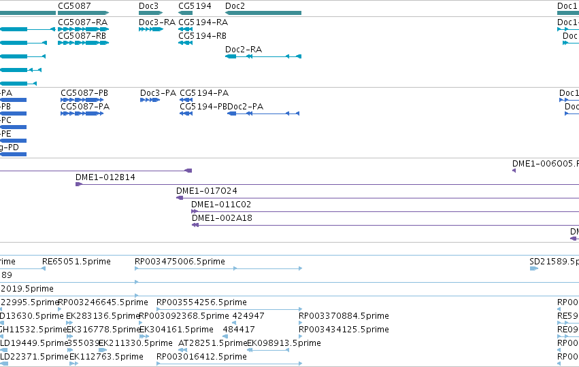Click the CG5194 gene label
Image resolution: width=579 pixels, height=367 pixels.
195,6
